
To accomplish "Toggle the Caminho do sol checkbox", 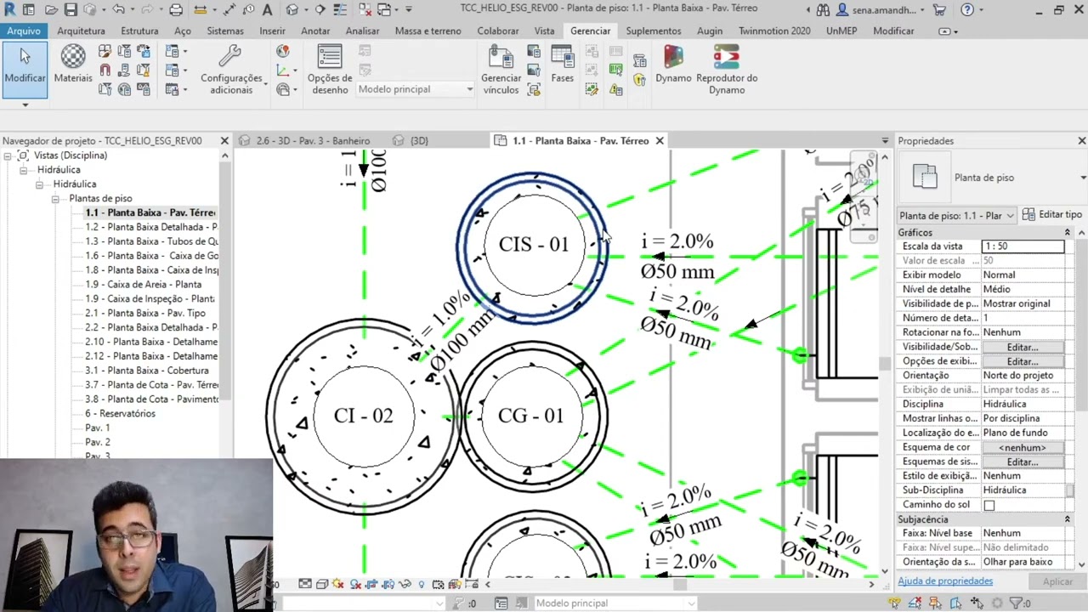I will (989, 505).
